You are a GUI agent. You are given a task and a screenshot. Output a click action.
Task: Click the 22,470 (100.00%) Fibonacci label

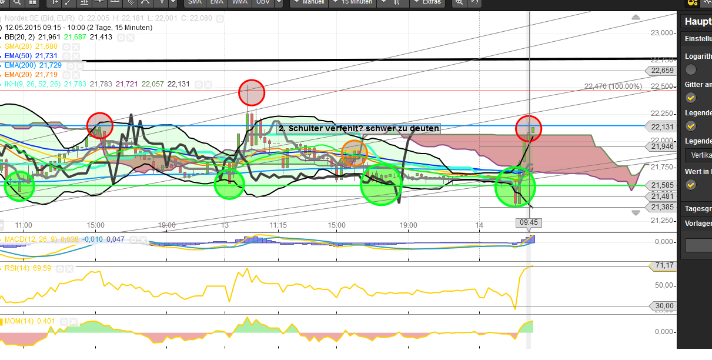[x=613, y=86]
